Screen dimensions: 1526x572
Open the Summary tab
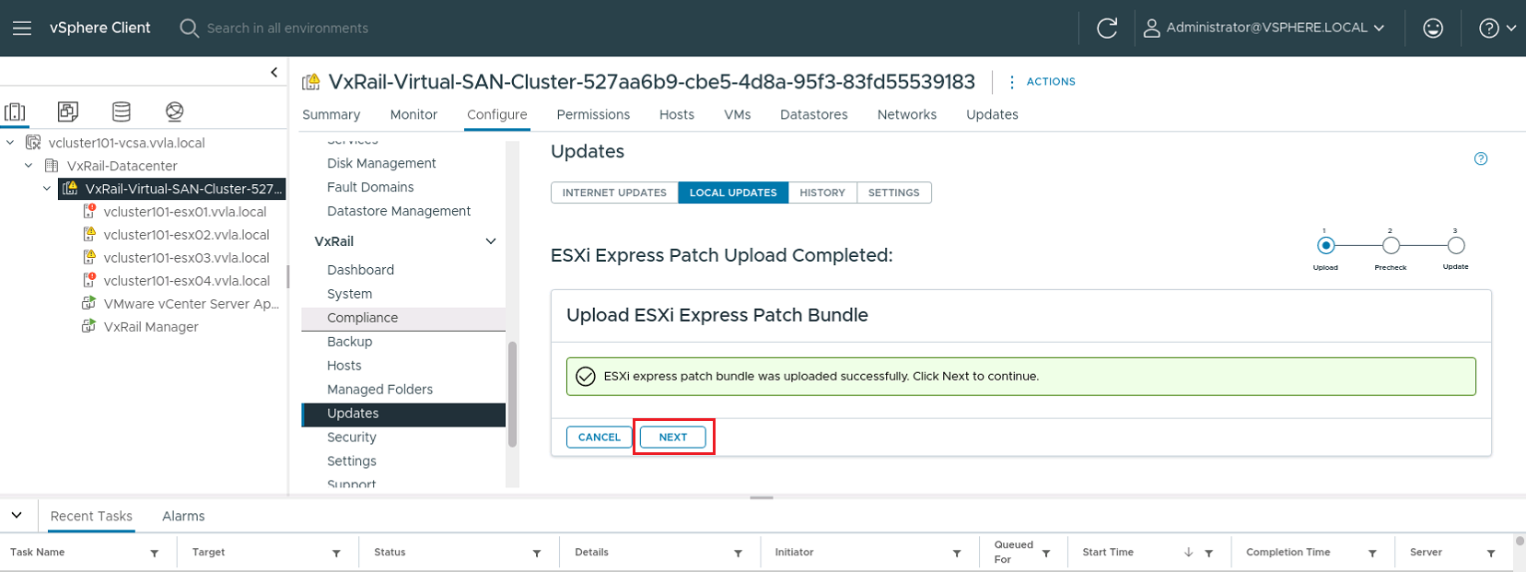[332, 115]
